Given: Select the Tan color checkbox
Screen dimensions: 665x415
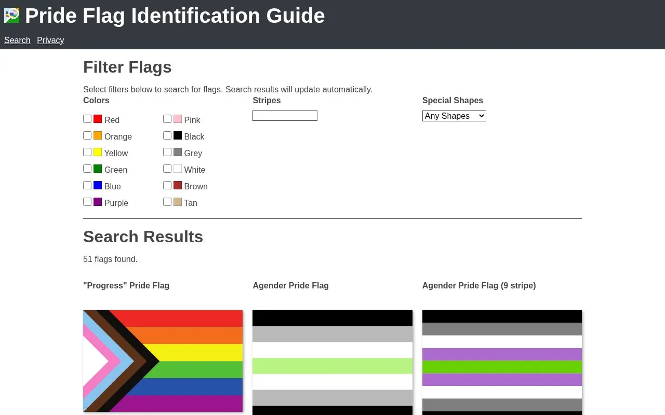Looking at the screenshot, I should [167, 202].
